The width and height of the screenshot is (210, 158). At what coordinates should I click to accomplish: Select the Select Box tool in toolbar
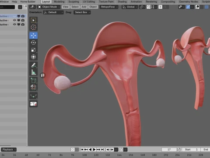pos(33,20)
